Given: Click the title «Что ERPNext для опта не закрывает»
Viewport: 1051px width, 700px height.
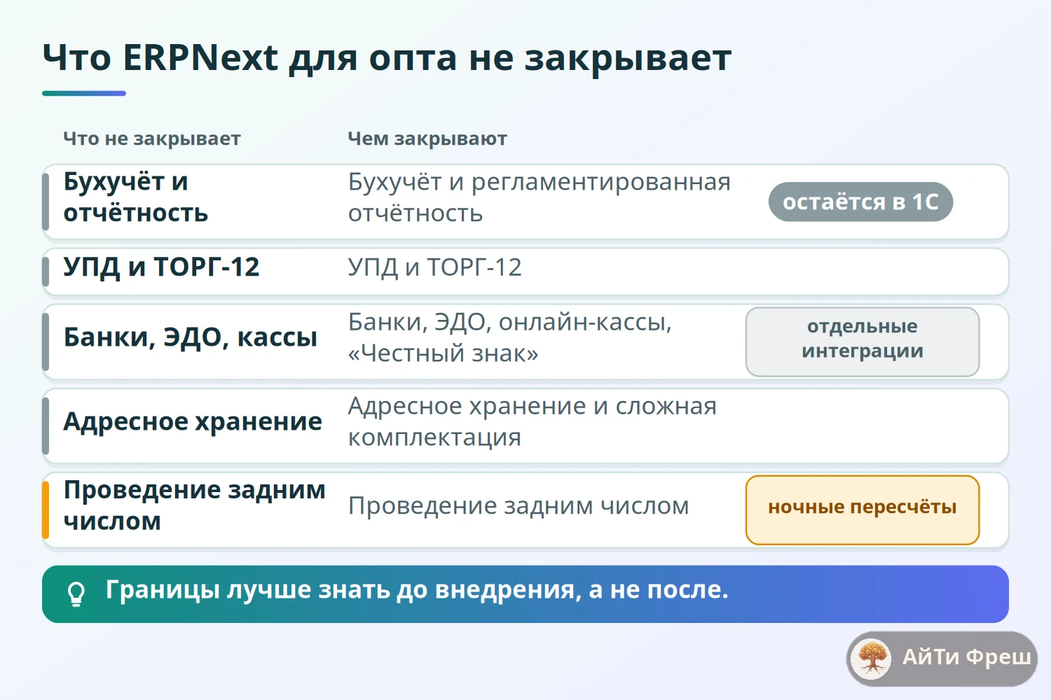Looking at the screenshot, I should pyautogui.click(x=387, y=58).
